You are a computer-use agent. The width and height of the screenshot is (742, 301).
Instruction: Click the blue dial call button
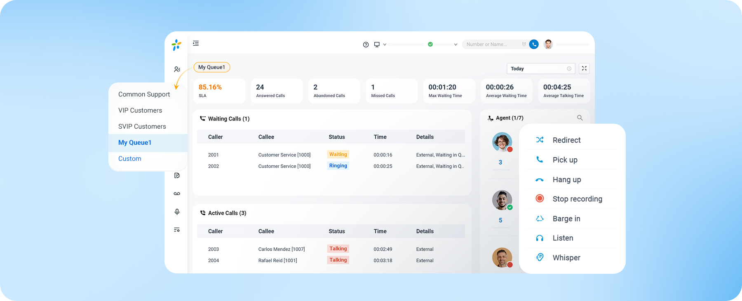point(534,44)
